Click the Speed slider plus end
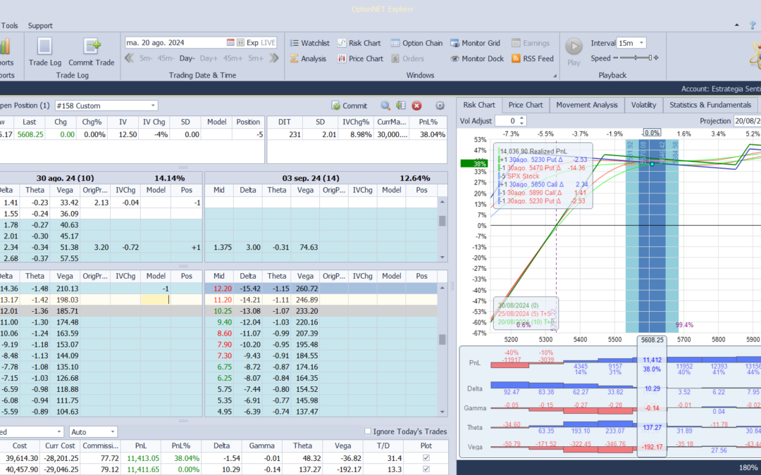Viewport: 761px width, 475px height. point(656,58)
